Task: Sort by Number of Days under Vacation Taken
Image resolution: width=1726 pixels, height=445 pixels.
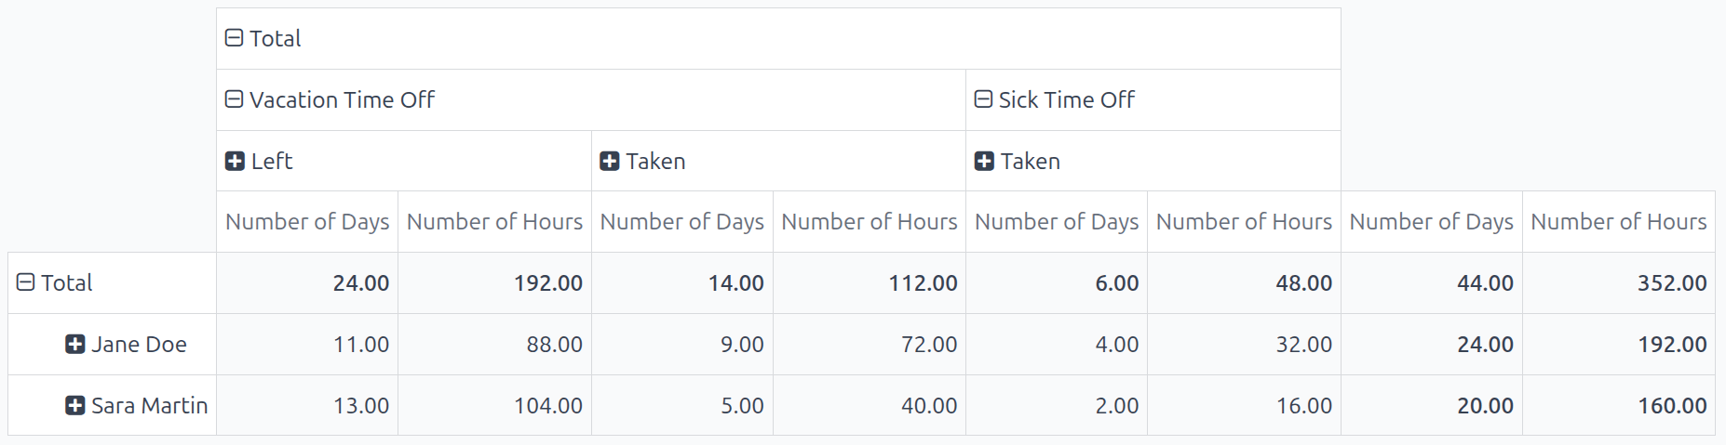Action: click(x=681, y=222)
